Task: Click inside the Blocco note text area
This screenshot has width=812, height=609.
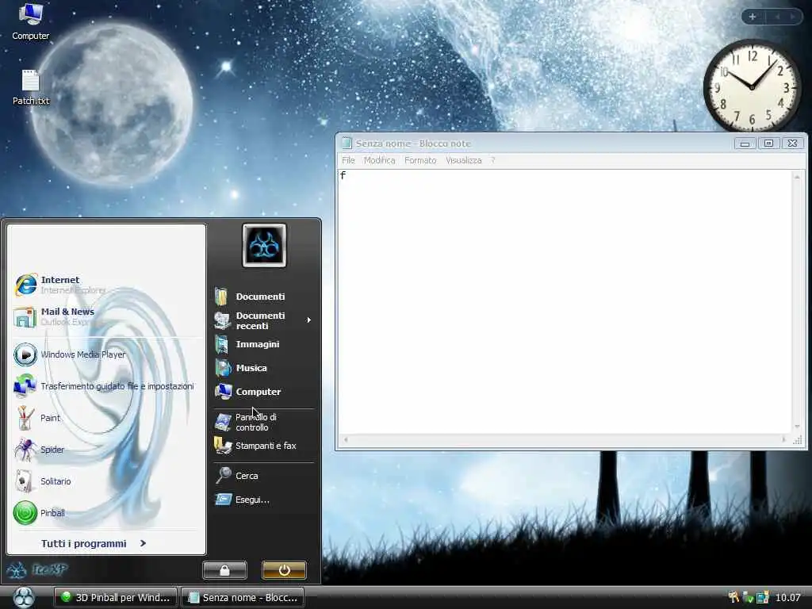Action: coord(565,301)
